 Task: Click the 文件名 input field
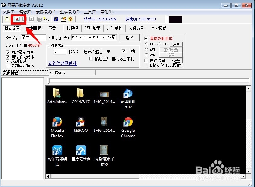point(33,38)
